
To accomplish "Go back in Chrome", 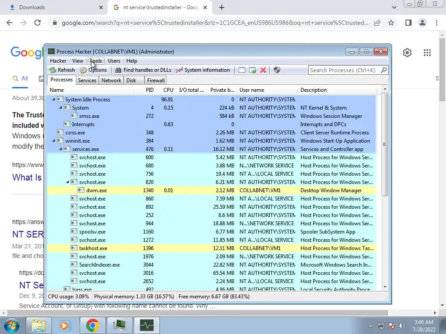I will click(10, 23).
